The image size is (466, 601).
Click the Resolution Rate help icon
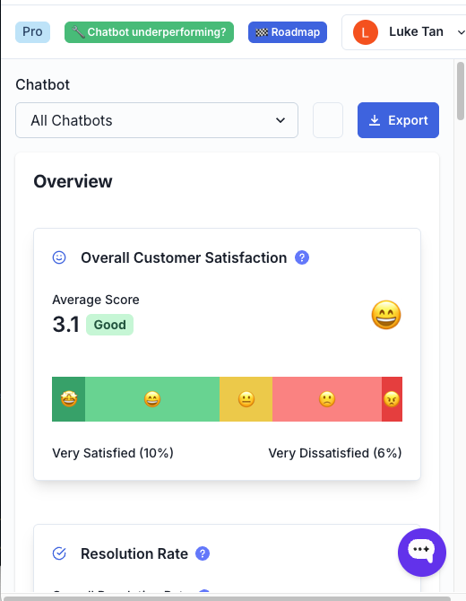tap(203, 553)
